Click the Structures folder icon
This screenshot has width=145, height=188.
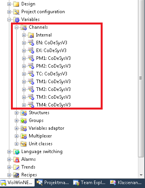24,113
